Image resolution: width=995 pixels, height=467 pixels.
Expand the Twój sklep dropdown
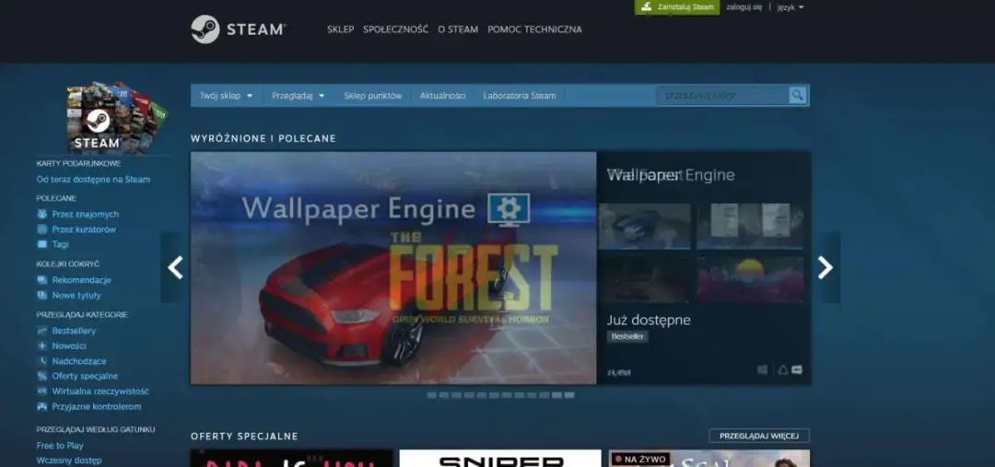(226, 96)
